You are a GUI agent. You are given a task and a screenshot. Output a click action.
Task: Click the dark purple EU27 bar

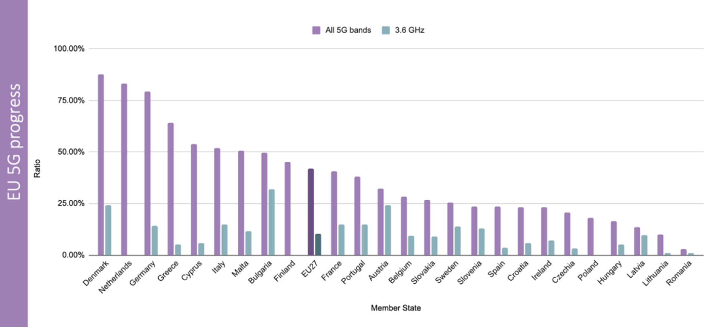coord(311,212)
